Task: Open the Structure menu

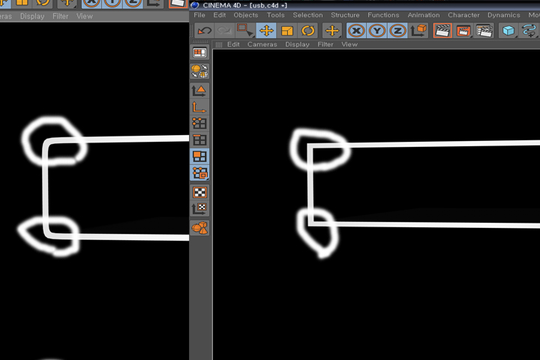Action: pyautogui.click(x=345, y=15)
